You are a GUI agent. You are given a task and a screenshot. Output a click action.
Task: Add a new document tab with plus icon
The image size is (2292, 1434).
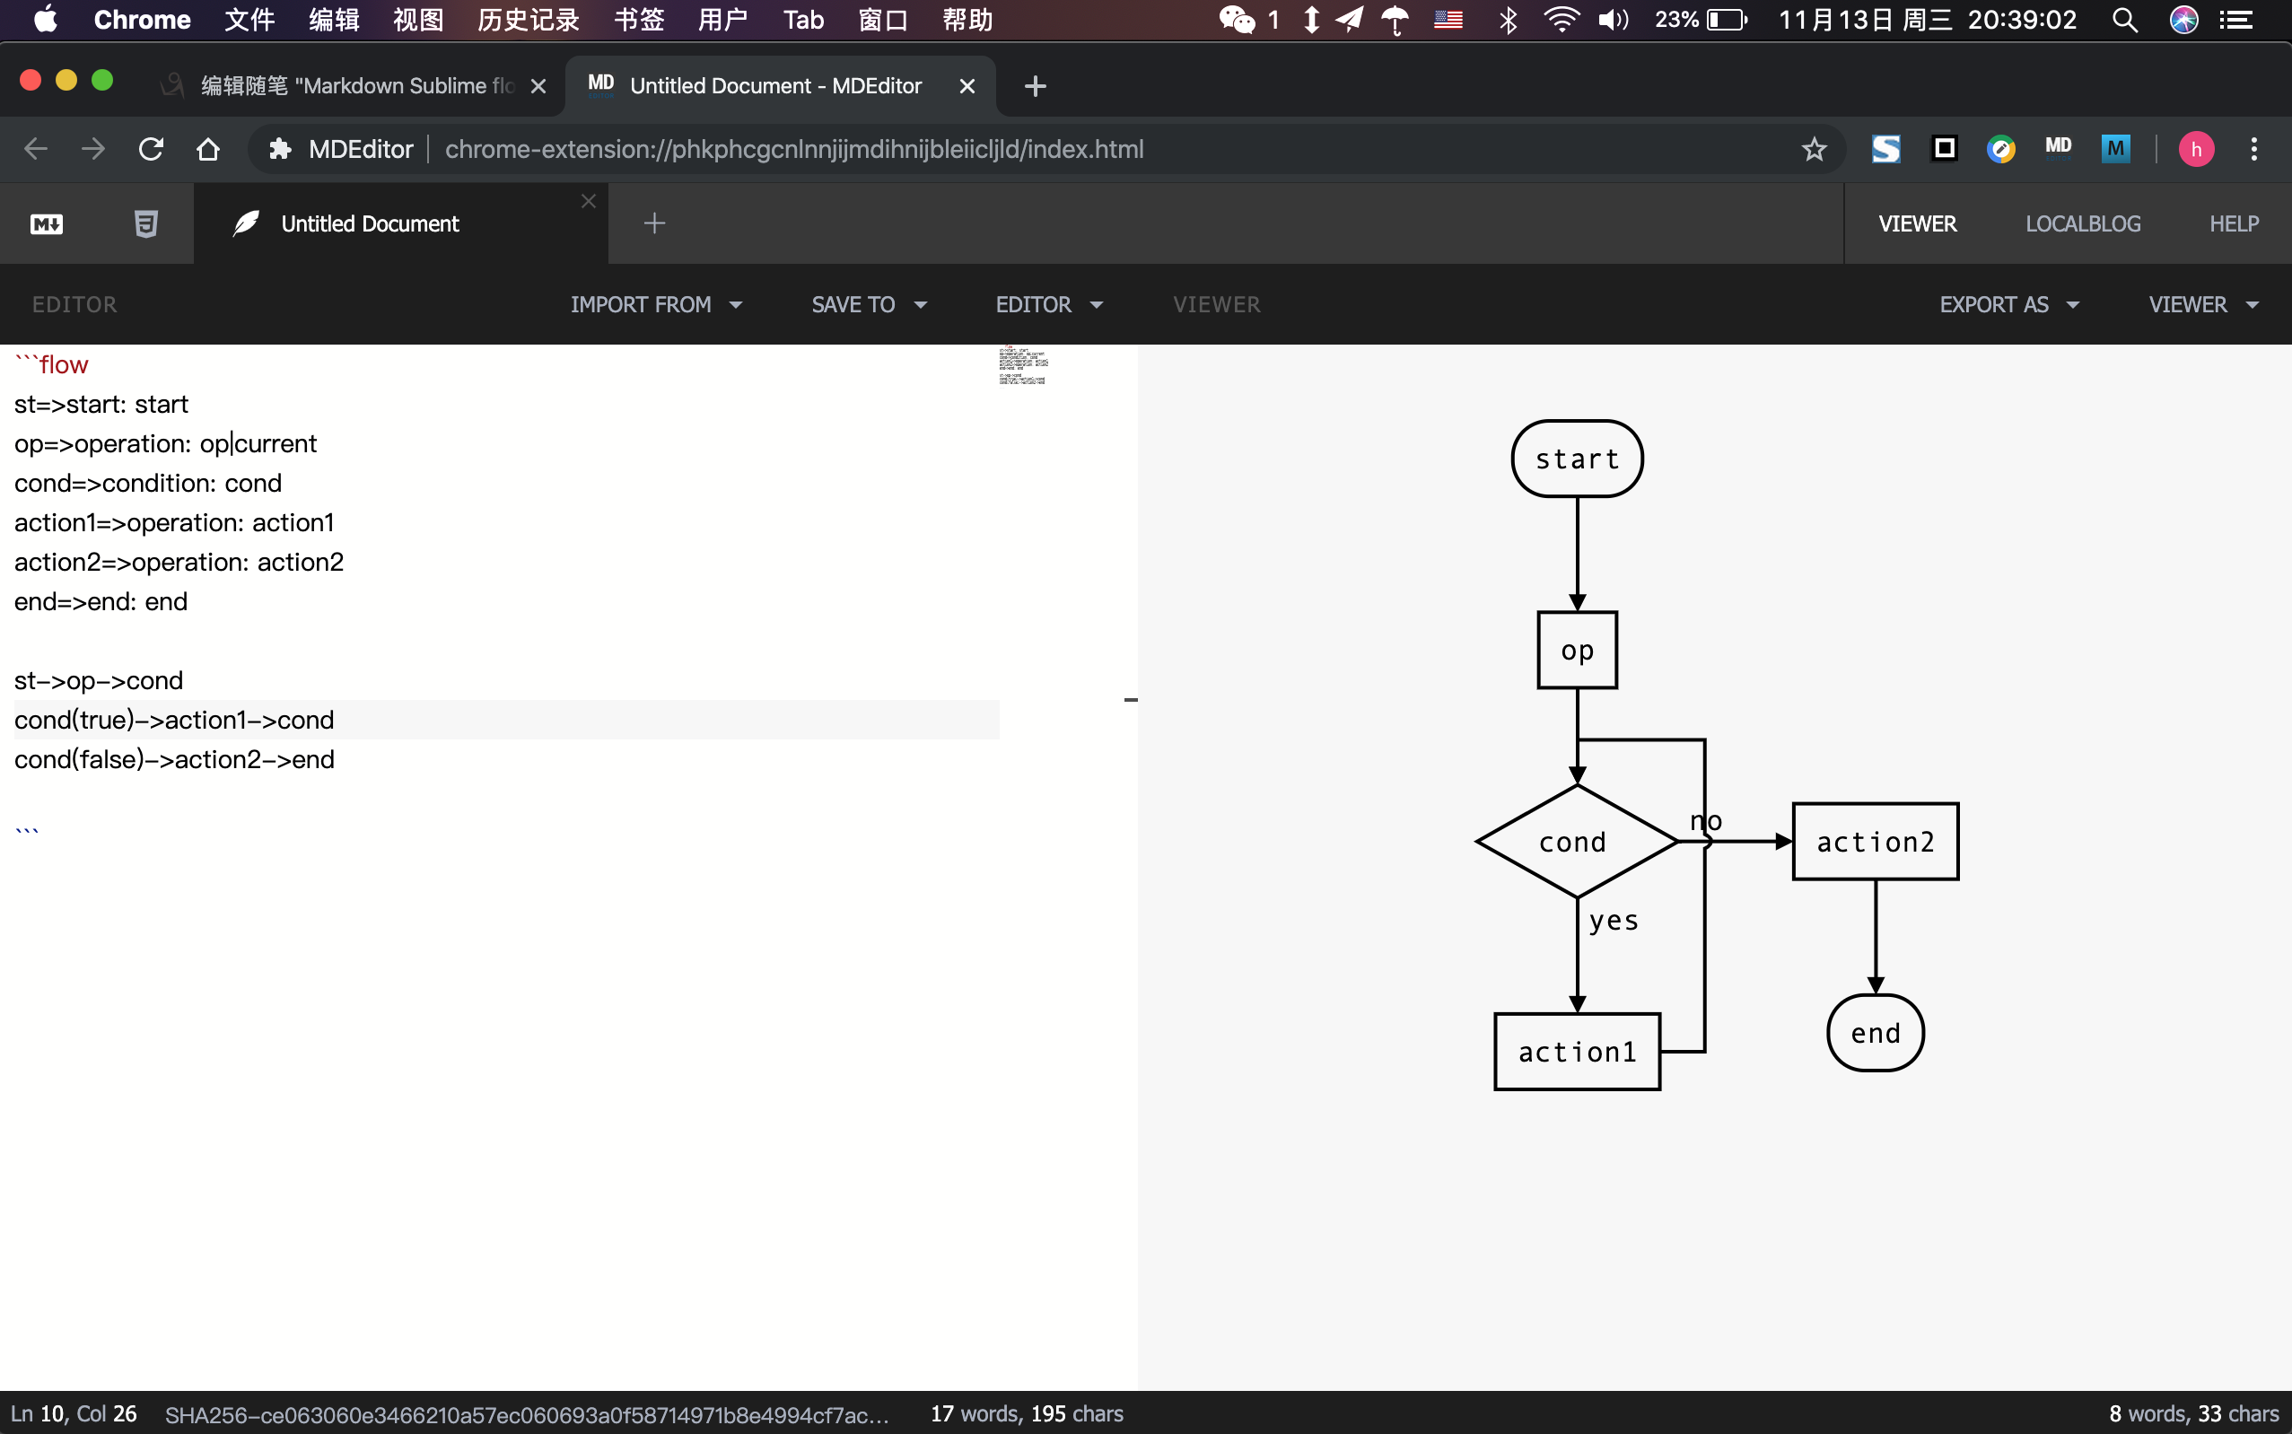click(x=653, y=223)
